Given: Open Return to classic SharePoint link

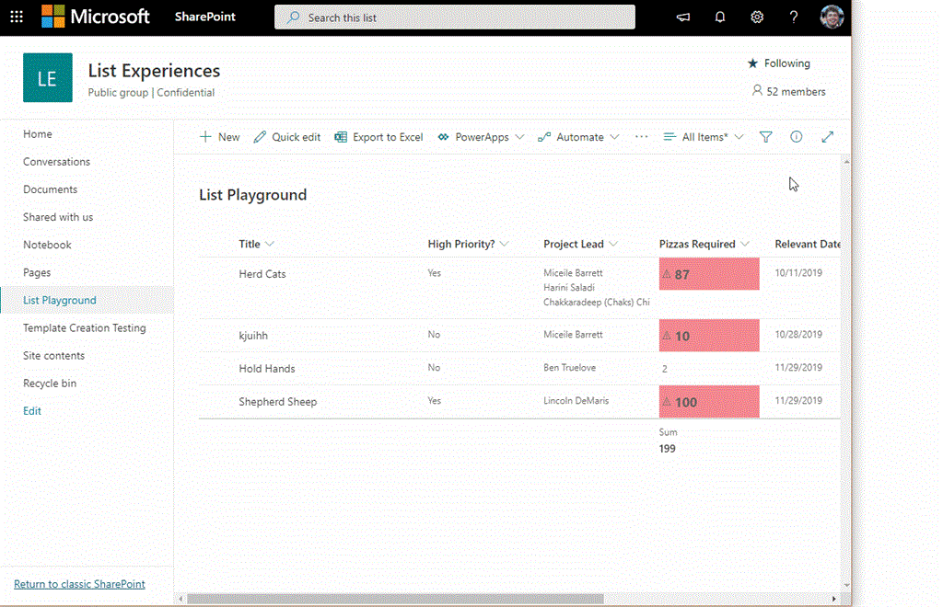Looking at the screenshot, I should (x=79, y=583).
